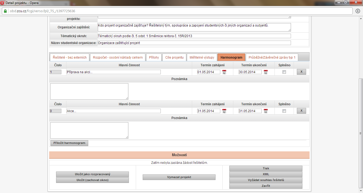
Task: Click the Tématický okruh label
Action: 74,36
